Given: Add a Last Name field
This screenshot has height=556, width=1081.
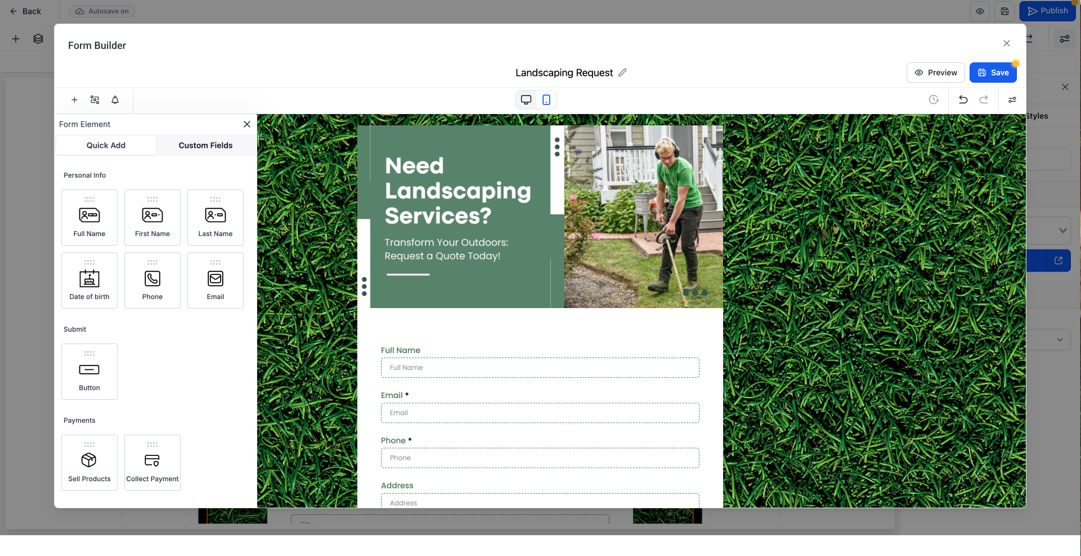Looking at the screenshot, I should [216, 218].
